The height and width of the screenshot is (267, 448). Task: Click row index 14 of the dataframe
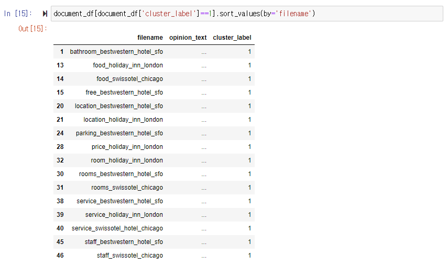(x=60, y=79)
